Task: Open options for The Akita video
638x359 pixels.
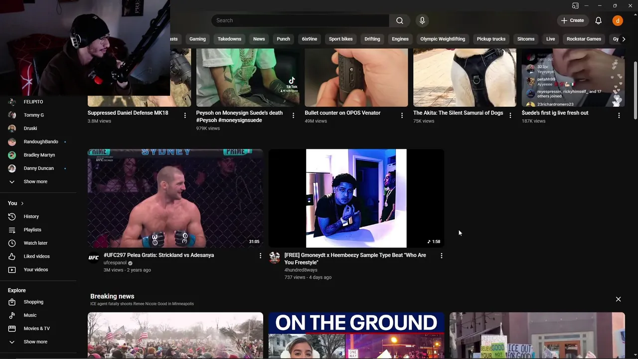Action: [x=510, y=115]
